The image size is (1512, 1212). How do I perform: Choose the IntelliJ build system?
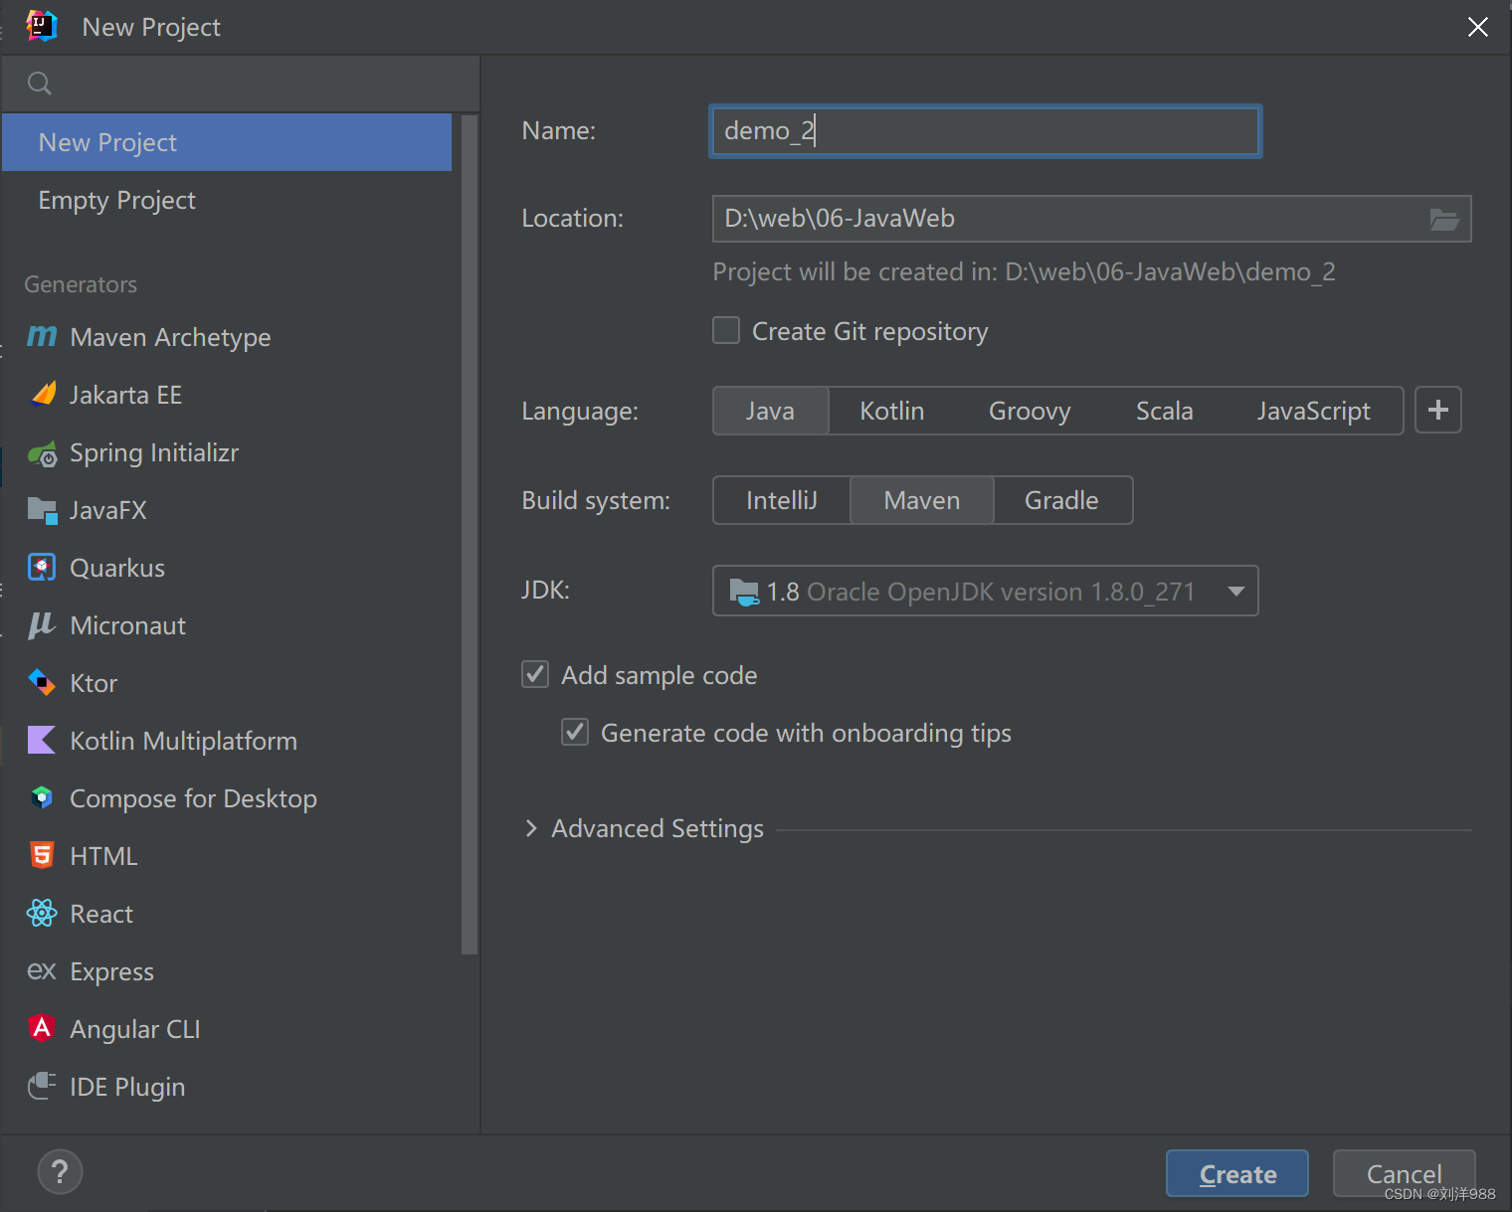[782, 500]
